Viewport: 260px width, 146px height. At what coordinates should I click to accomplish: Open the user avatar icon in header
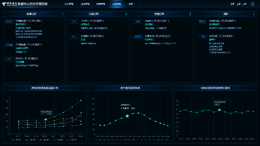pos(253,4)
